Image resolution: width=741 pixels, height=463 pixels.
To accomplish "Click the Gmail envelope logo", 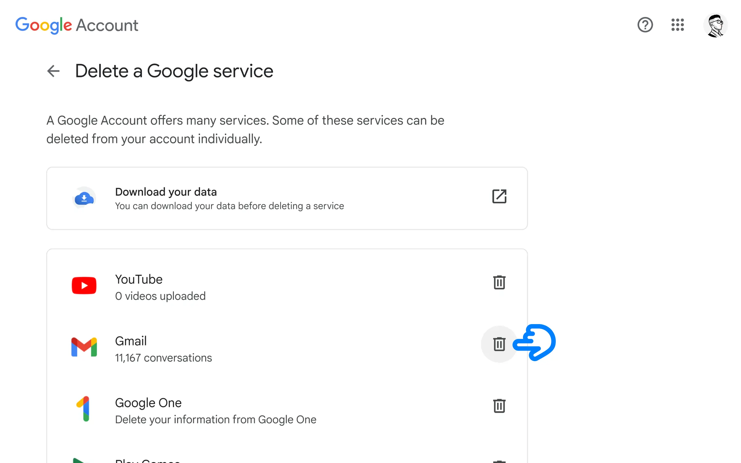I will point(84,347).
